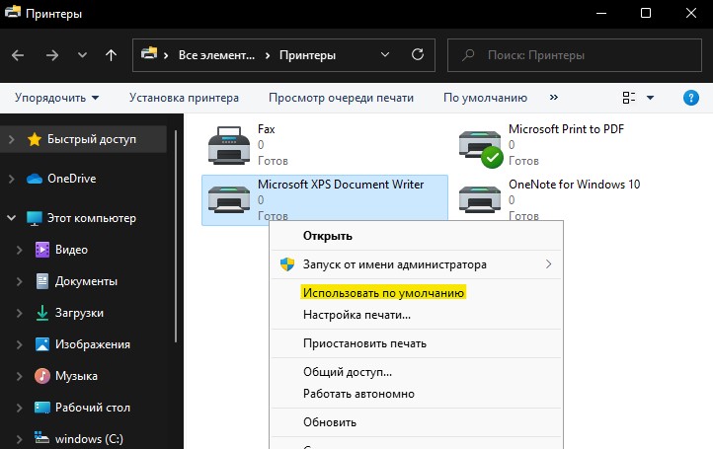Choose Приостановить печать menu item
This screenshot has height=449, width=713.
pyautogui.click(x=416, y=343)
